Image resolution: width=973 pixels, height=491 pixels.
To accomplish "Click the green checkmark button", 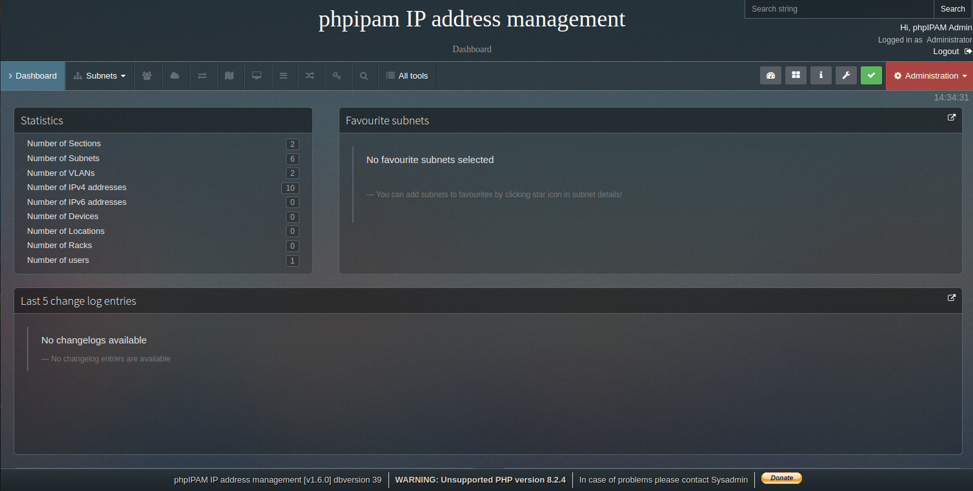I will (871, 75).
